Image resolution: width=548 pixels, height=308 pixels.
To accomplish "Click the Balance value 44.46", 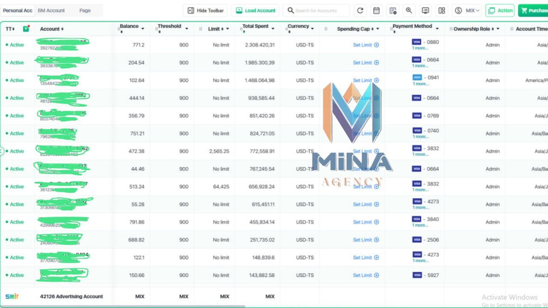I will click(138, 169).
